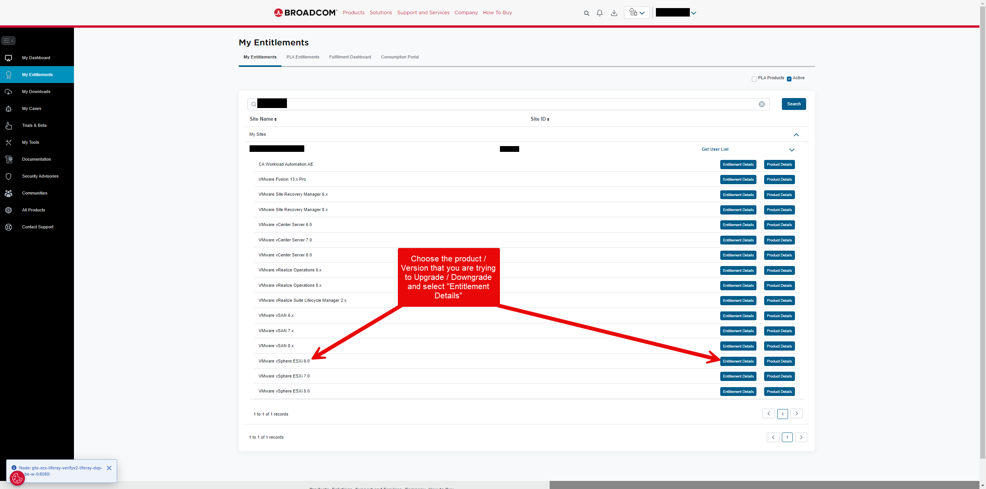Open the notifications bell icon

click(x=600, y=13)
